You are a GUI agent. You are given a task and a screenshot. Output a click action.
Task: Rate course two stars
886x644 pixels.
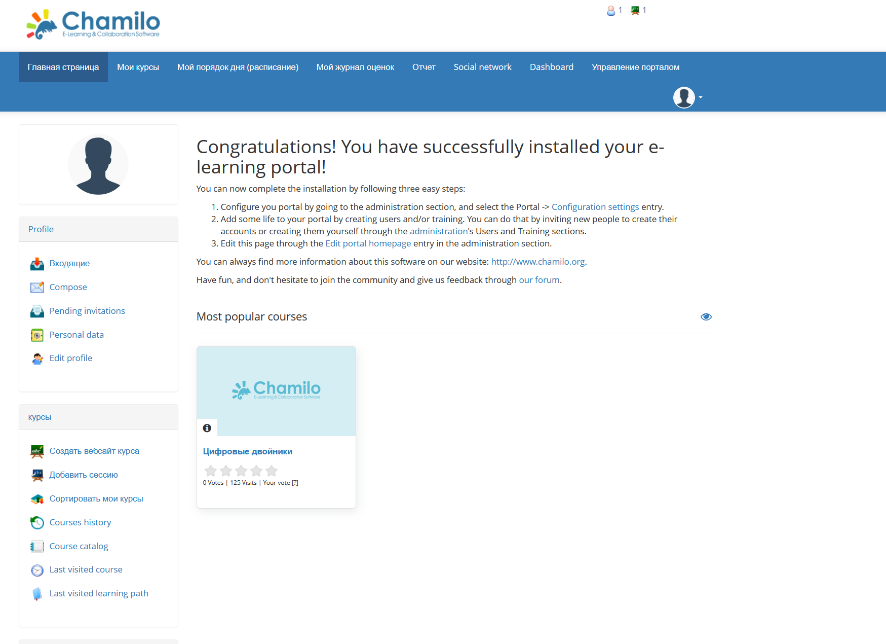[x=226, y=471]
